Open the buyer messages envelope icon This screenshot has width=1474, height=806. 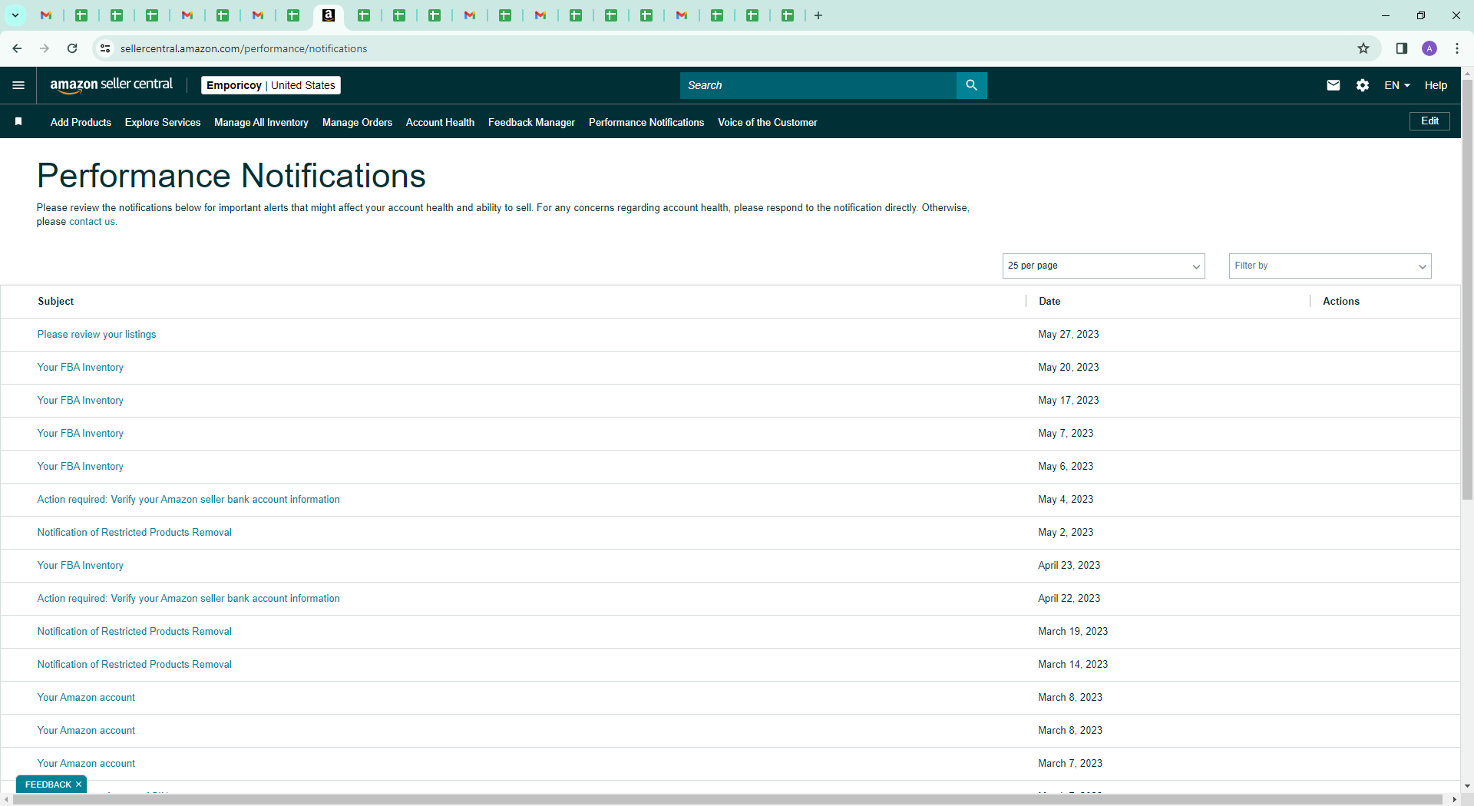coord(1334,85)
